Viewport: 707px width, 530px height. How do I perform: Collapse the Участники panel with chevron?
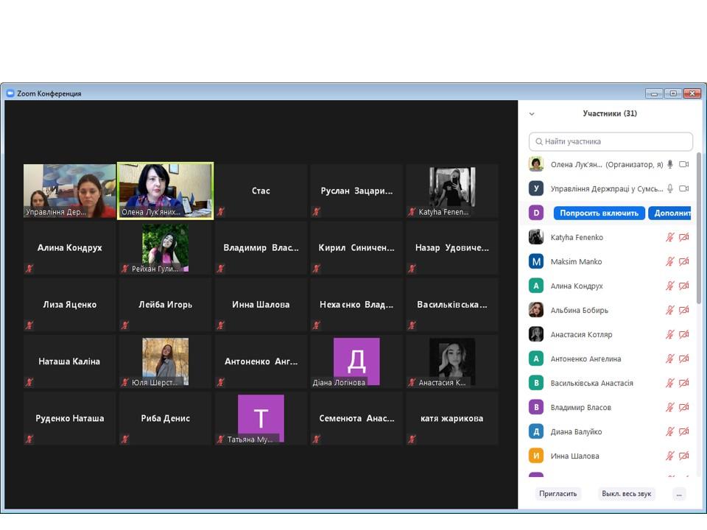pos(532,114)
